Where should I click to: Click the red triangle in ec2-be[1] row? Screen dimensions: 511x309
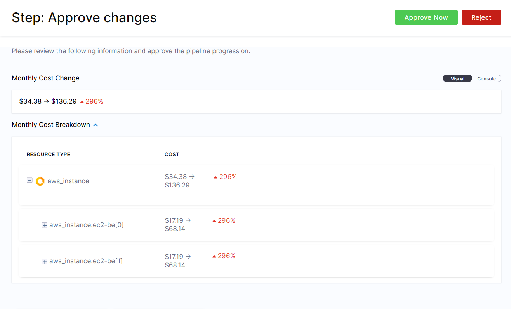tap(214, 257)
